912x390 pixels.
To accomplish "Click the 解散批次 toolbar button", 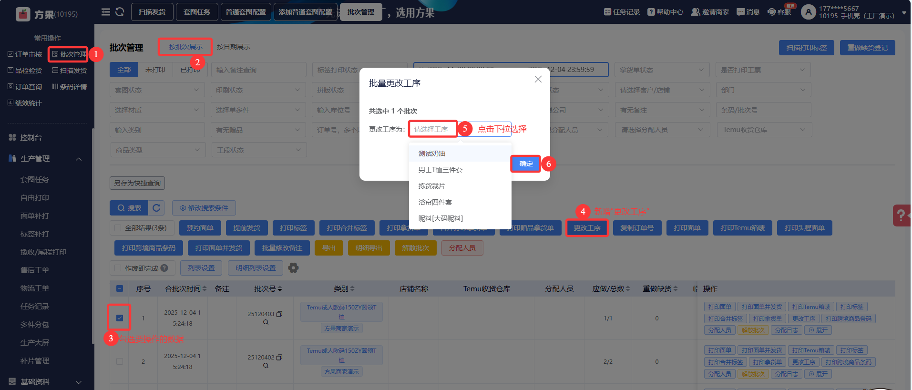I will point(415,248).
